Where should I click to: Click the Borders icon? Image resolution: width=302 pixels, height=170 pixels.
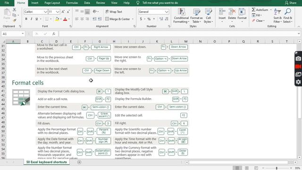47,19
